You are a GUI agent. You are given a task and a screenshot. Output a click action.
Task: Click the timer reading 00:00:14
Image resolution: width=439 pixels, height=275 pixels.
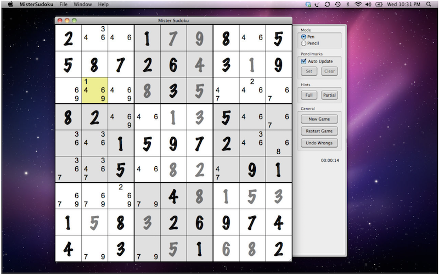pyautogui.click(x=330, y=160)
